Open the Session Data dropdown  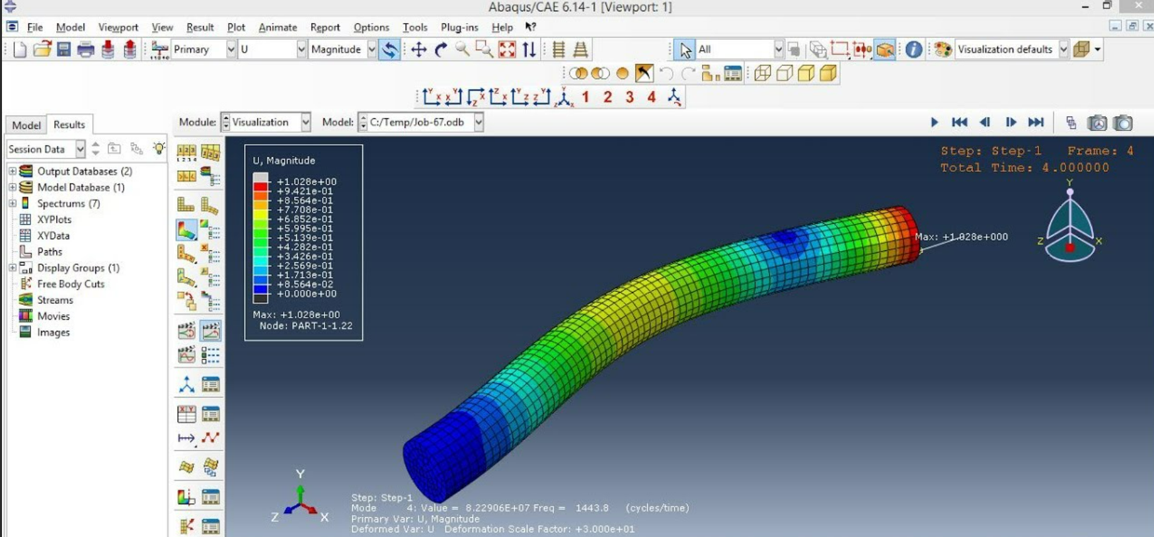(80, 149)
